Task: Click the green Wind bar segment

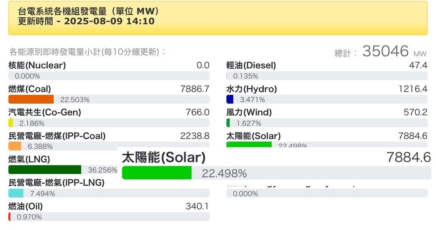Action: [x=228, y=123]
